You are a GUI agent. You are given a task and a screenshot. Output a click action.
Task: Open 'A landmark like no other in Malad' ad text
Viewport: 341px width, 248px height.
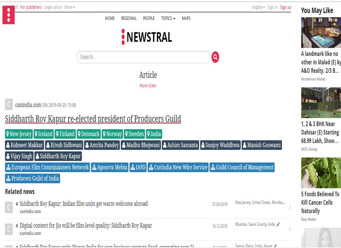321,62
